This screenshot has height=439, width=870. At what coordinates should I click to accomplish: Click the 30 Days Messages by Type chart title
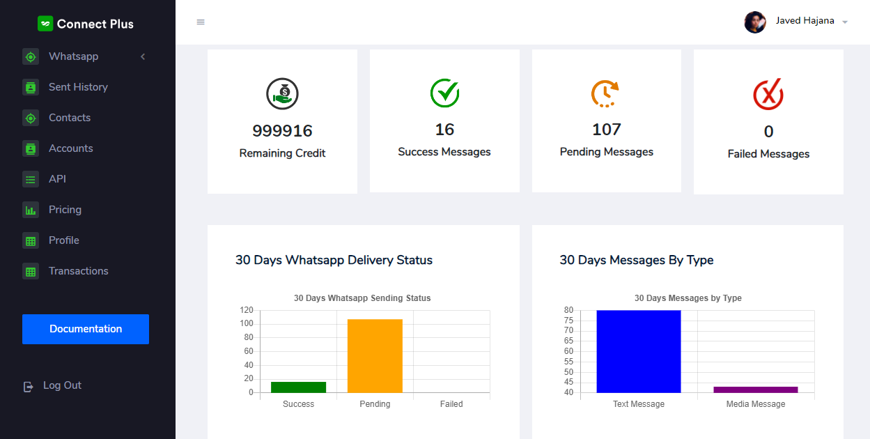coord(688,298)
